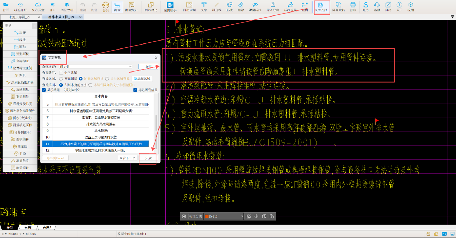Select the 整张图纸 radio option
The width and height of the screenshot is (456, 238).
[x=61, y=79]
